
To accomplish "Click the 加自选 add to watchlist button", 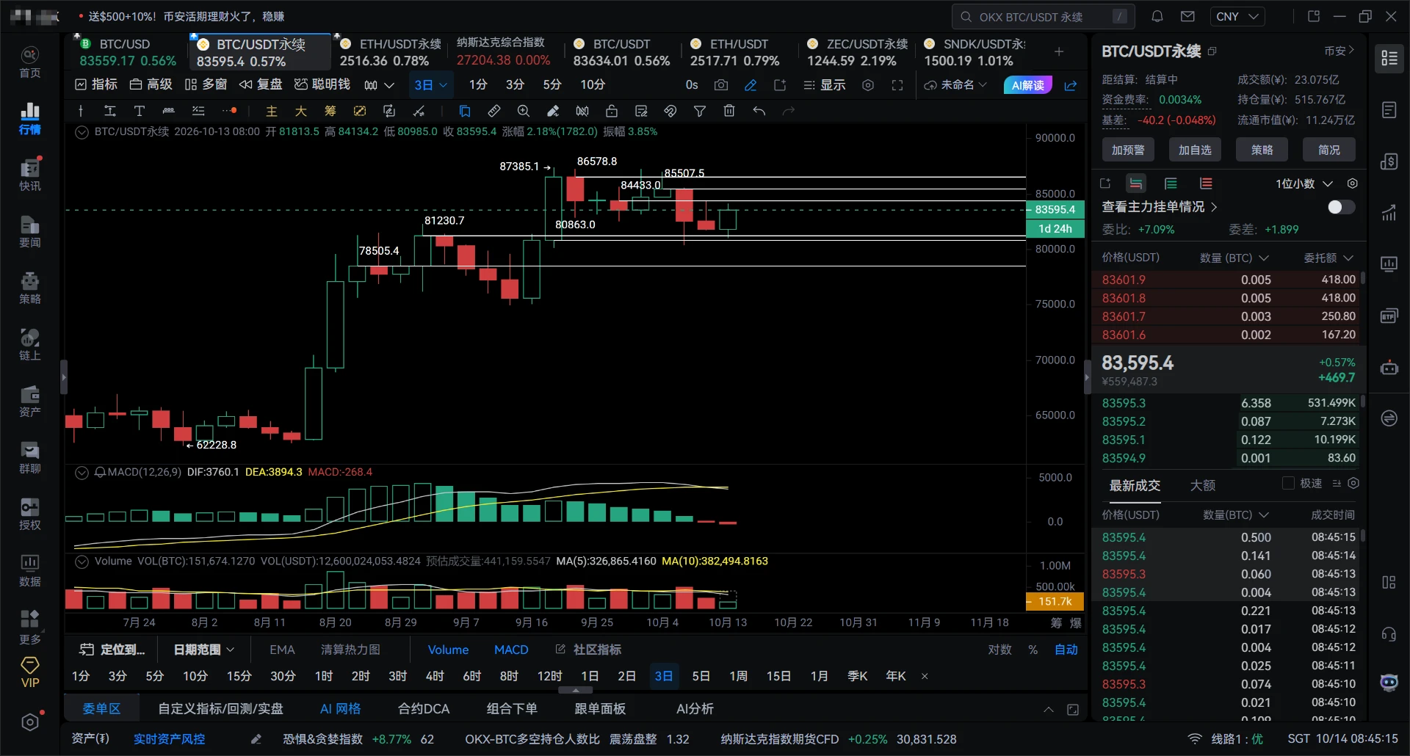I will [x=1195, y=150].
